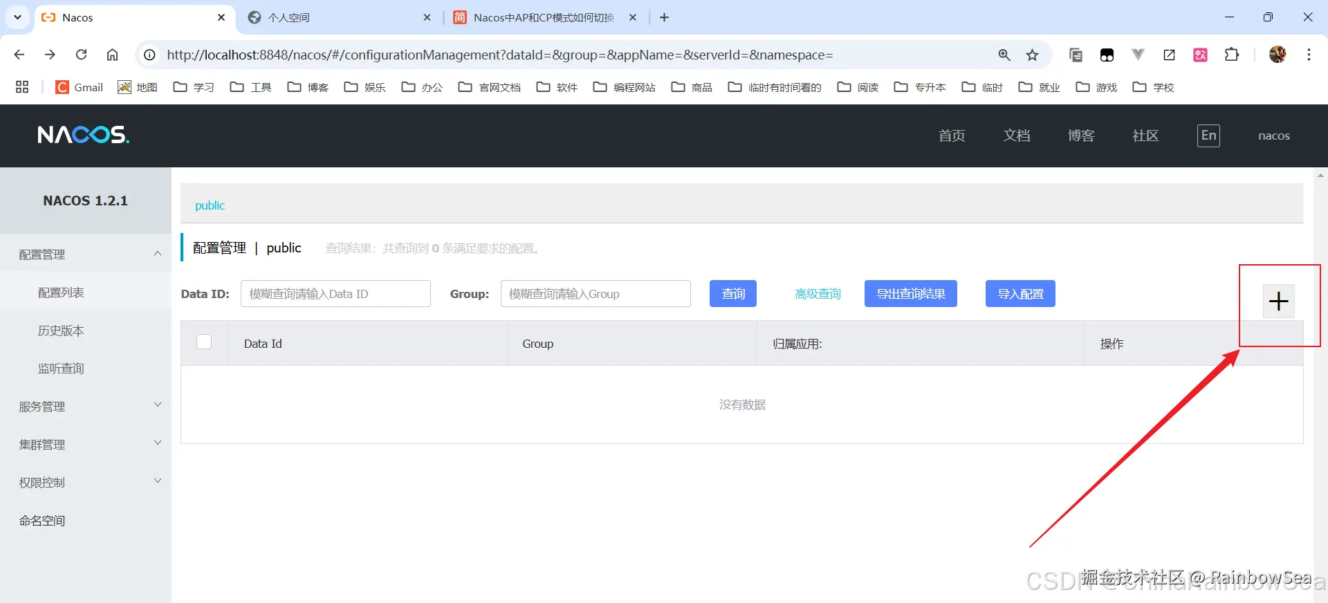This screenshot has width=1328, height=603.
Task: Click the 导入配置 button
Action: [1020, 293]
